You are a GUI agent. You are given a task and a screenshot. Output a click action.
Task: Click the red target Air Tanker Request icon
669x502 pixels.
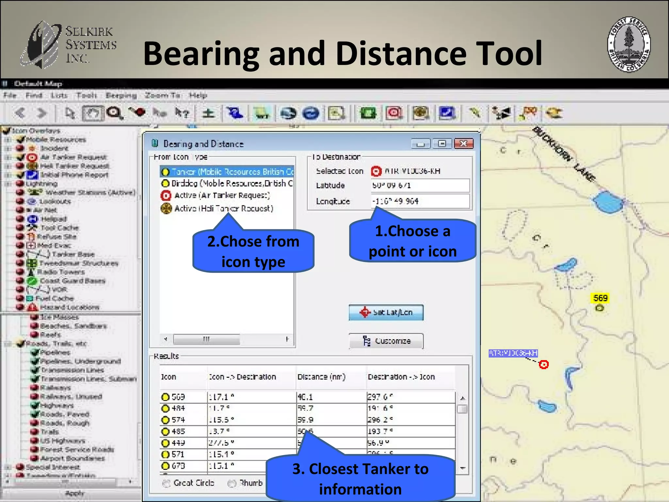(x=394, y=113)
